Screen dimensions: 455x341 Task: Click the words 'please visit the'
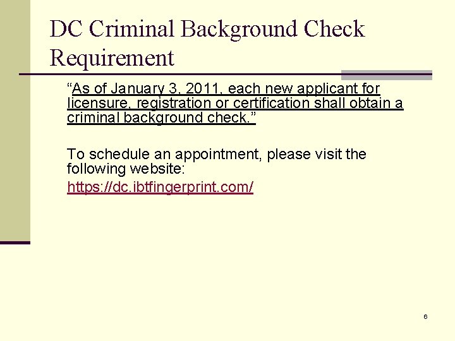(x=317, y=154)
